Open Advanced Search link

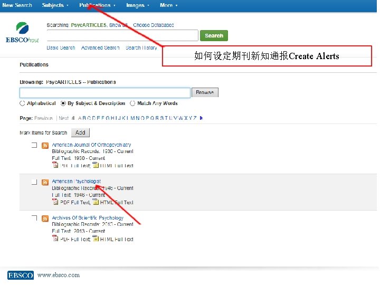point(100,47)
